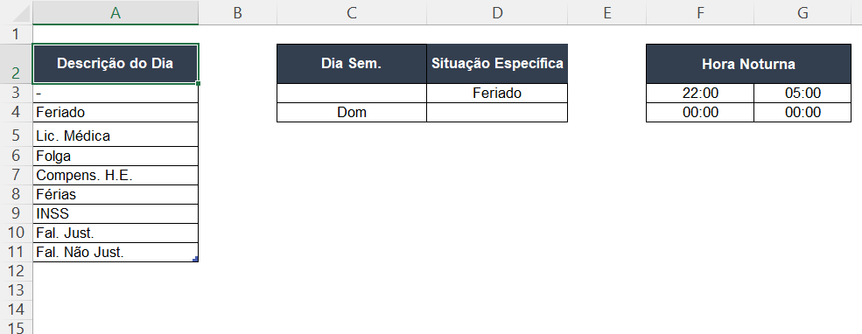Select row 5 header
862x334 pixels.
coord(16,135)
